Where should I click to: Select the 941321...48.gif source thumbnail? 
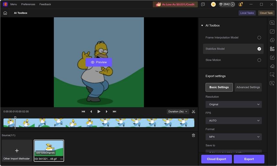[49, 151]
